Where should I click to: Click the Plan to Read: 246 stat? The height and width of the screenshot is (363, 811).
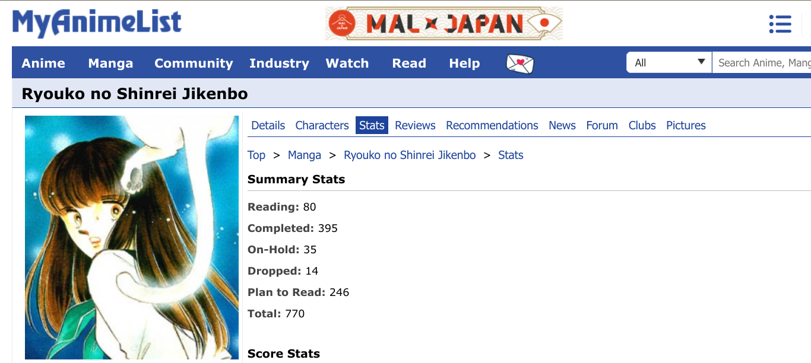[299, 292]
